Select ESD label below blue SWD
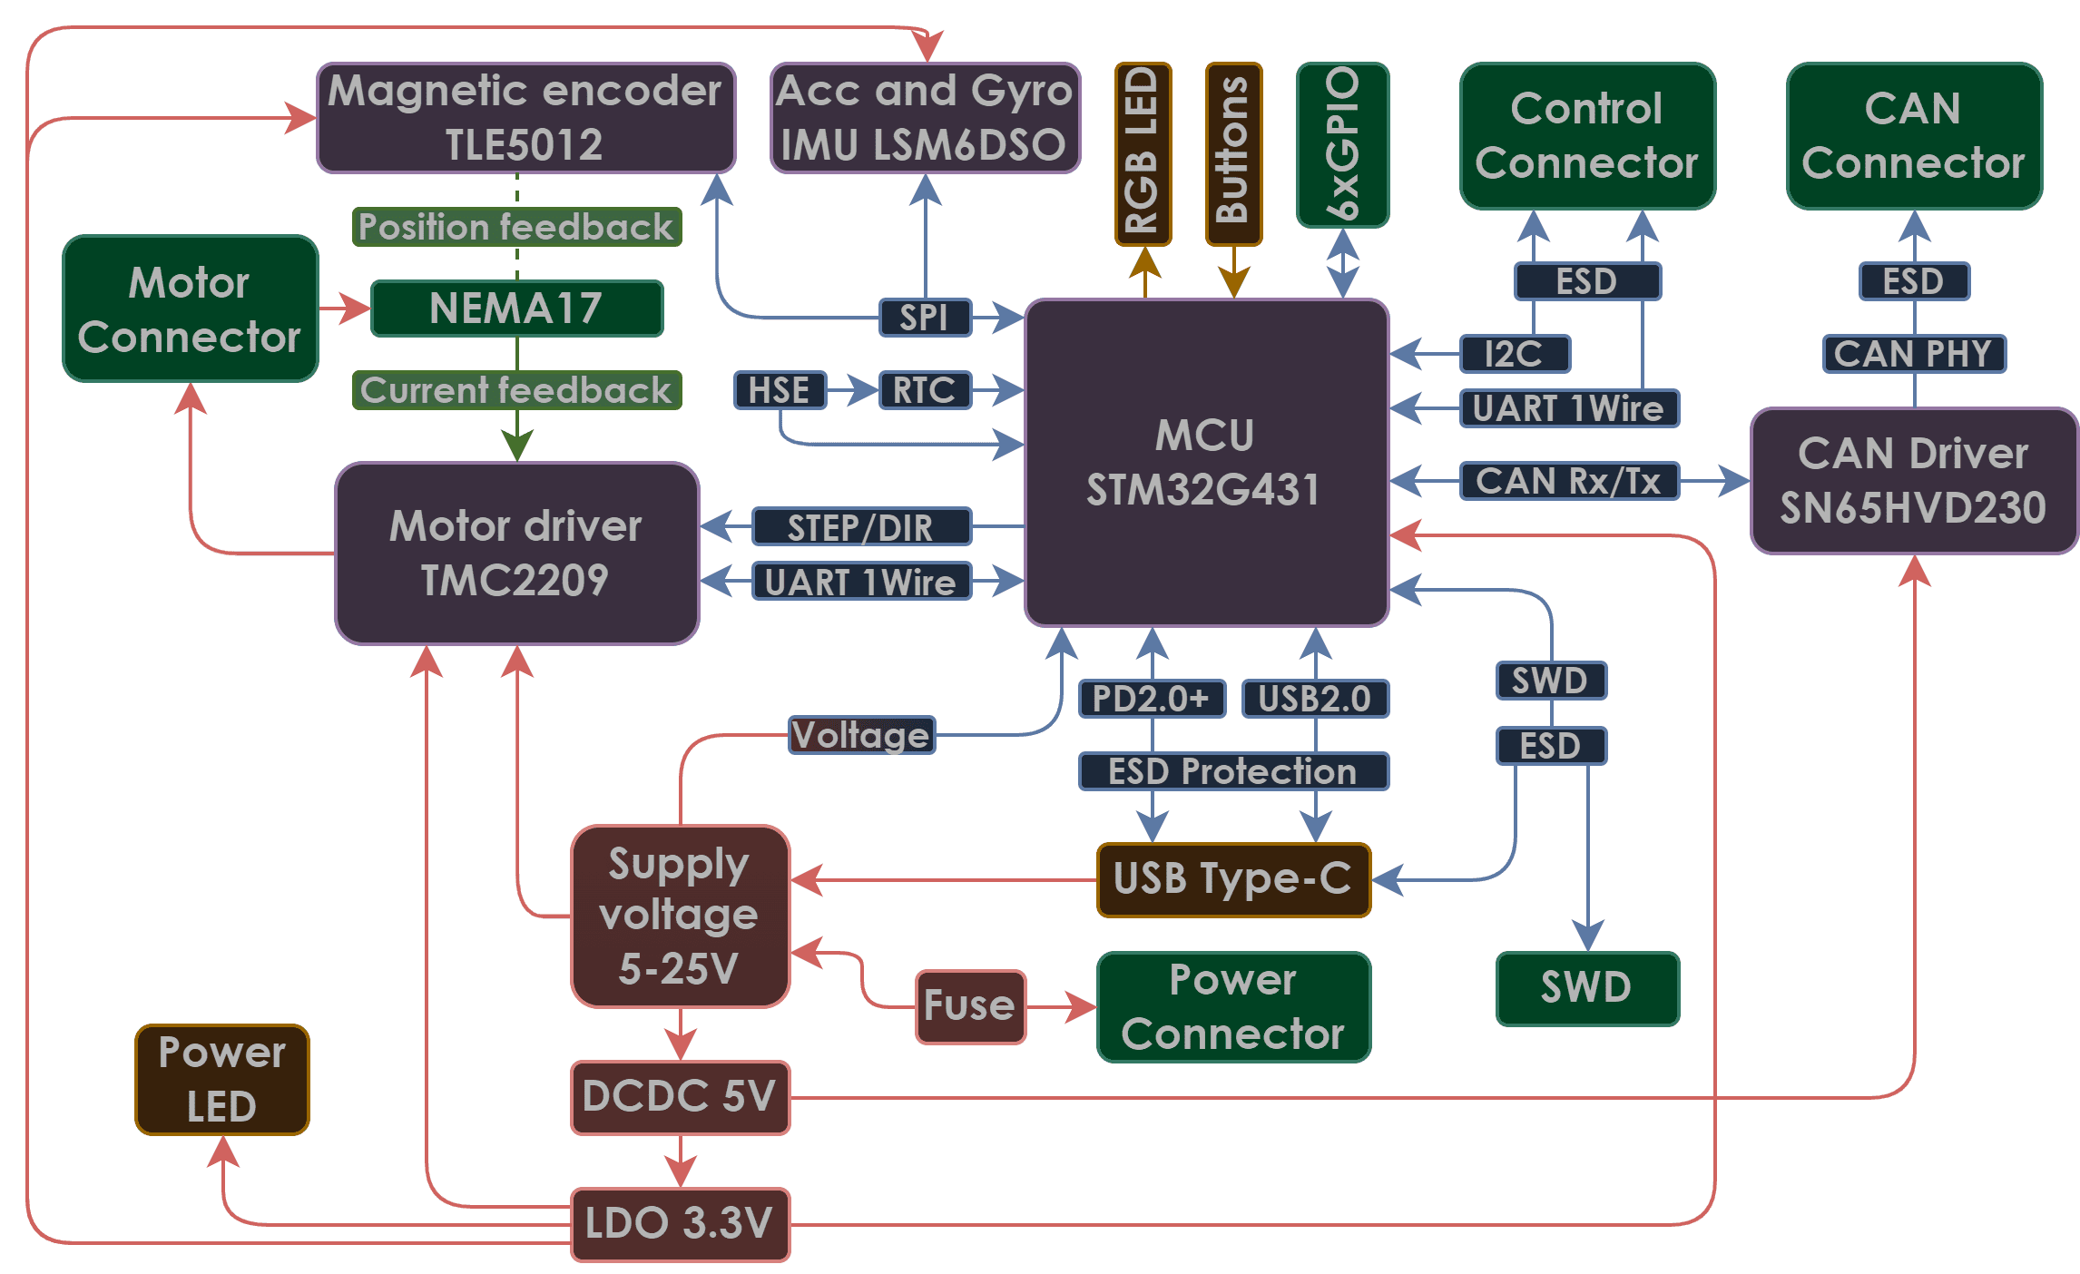Image resolution: width=2080 pixels, height=1274 pixels. pyautogui.click(x=1551, y=746)
